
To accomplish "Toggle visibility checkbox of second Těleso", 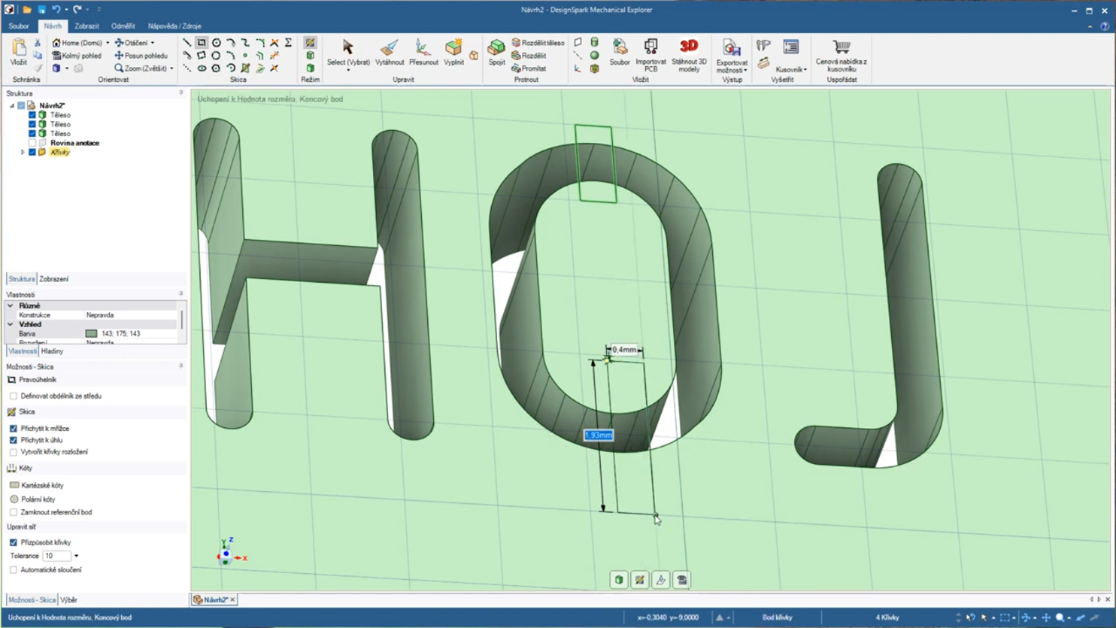I will coord(32,125).
